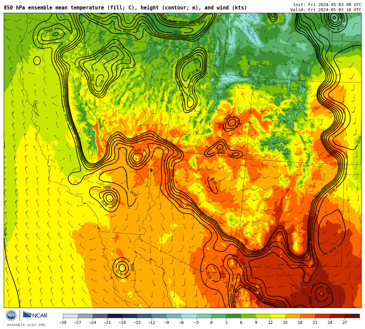Click the -27 colorbar tick label

click(78, 323)
